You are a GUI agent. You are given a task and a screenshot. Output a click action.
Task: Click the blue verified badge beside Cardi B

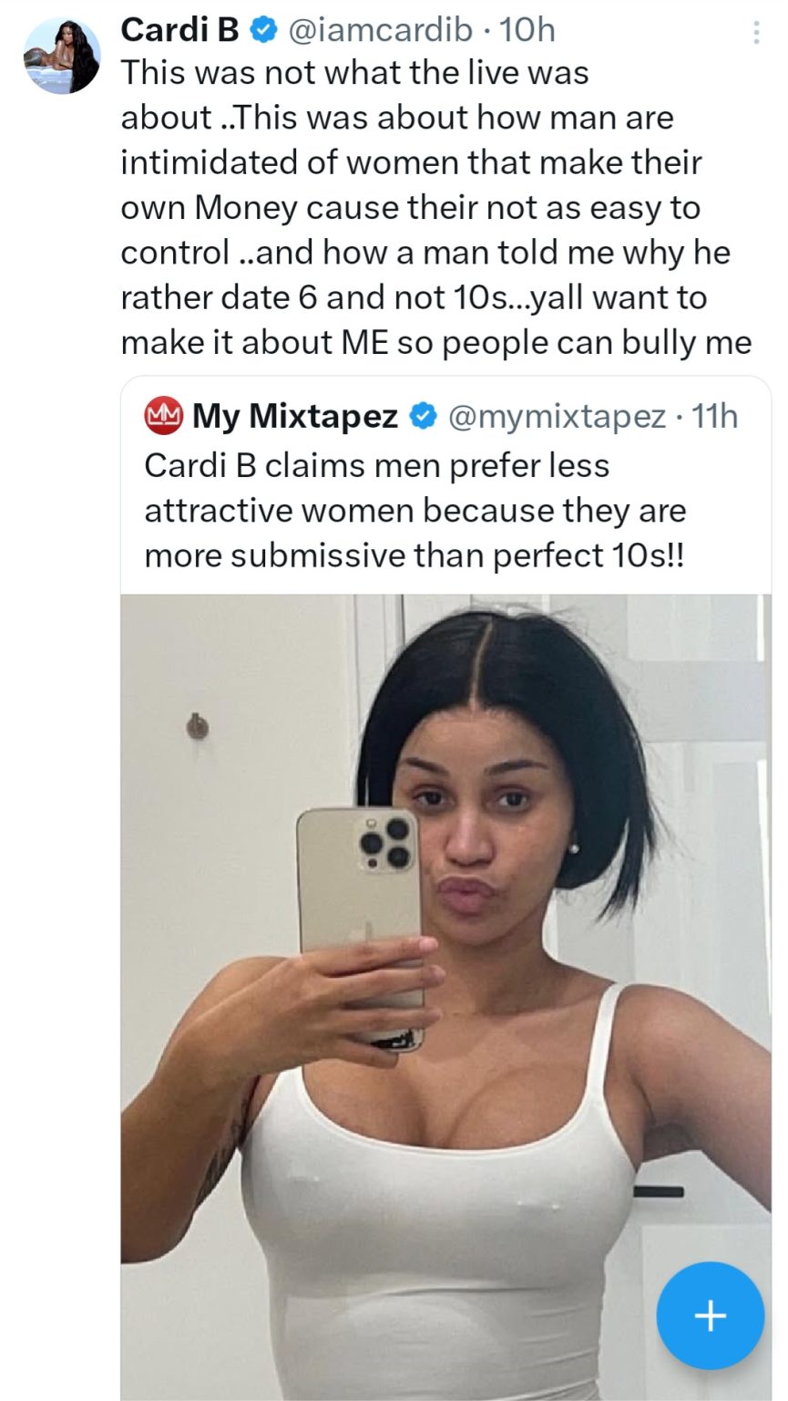pos(263,30)
